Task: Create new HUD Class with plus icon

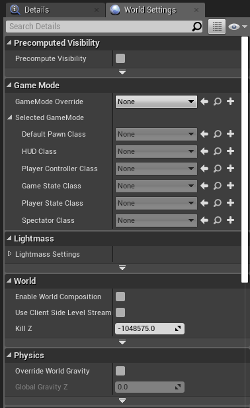Action: 230,151
